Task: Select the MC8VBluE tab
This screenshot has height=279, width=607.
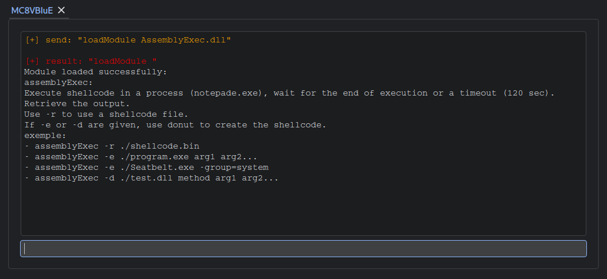Action: [32, 11]
